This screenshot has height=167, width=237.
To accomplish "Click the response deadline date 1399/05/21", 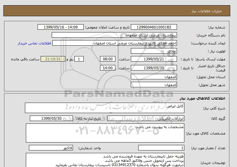I will (154, 59).
